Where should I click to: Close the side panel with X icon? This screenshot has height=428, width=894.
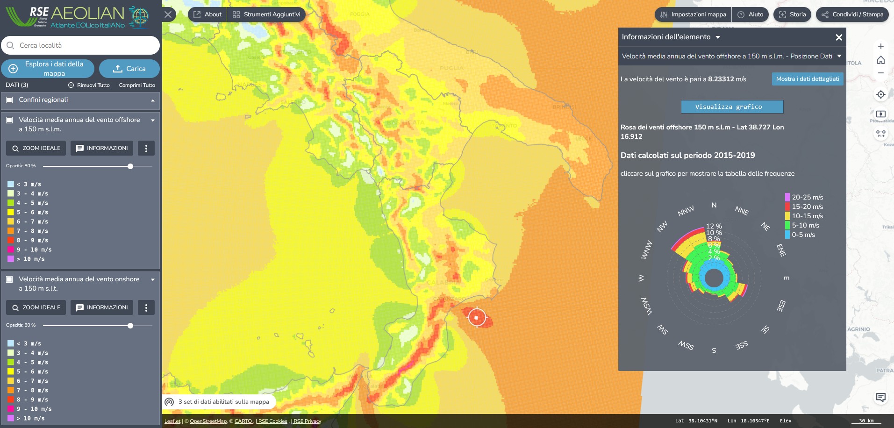(168, 14)
